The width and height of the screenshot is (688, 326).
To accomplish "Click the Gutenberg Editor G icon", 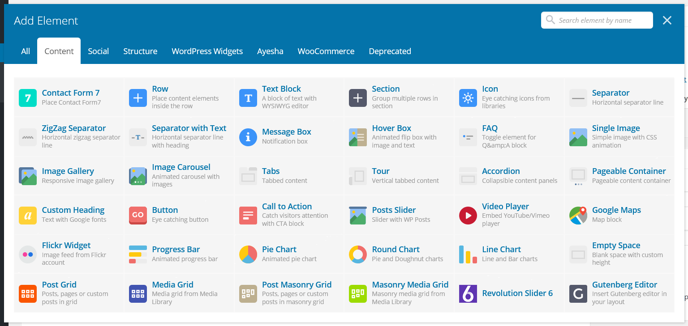I will click(578, 293).
